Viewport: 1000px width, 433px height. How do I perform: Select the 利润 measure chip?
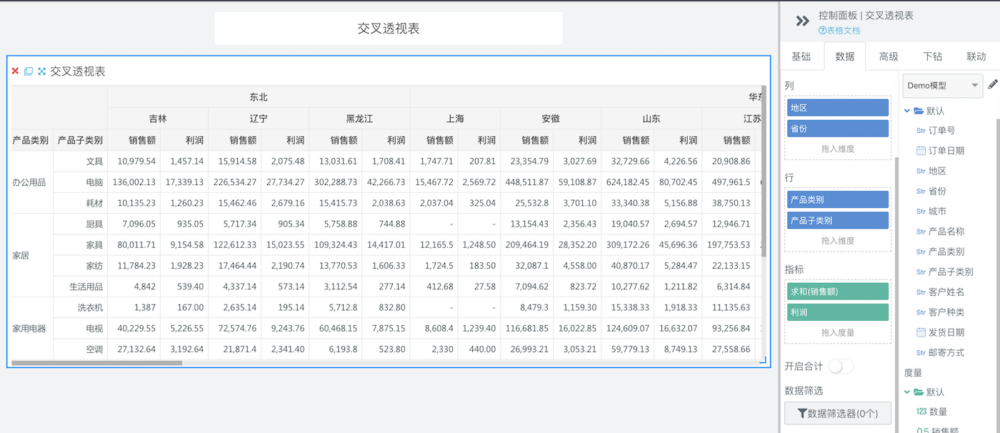tap(838, 312)
